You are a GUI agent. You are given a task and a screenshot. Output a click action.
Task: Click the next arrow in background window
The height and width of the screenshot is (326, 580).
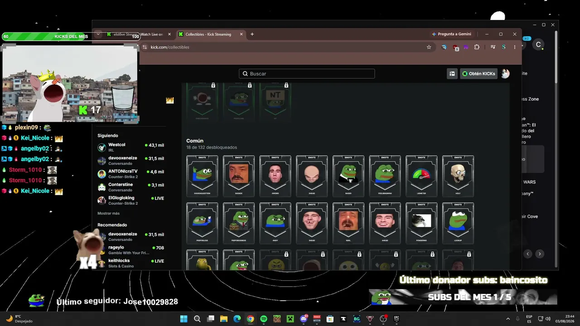pos(539,254)
